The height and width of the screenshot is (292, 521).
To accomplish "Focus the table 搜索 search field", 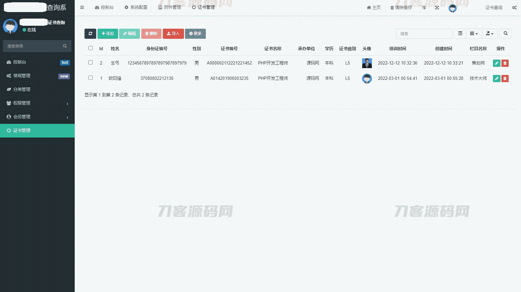I will (424, 34).
